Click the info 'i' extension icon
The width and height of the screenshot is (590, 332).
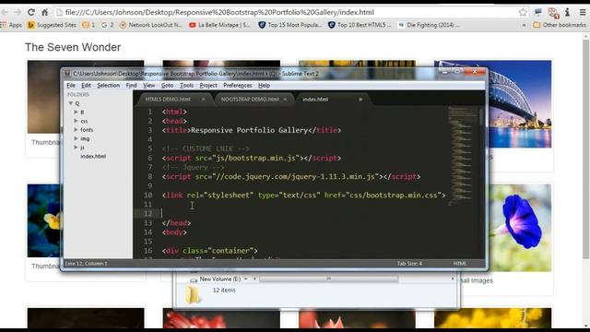coord(568,12)
